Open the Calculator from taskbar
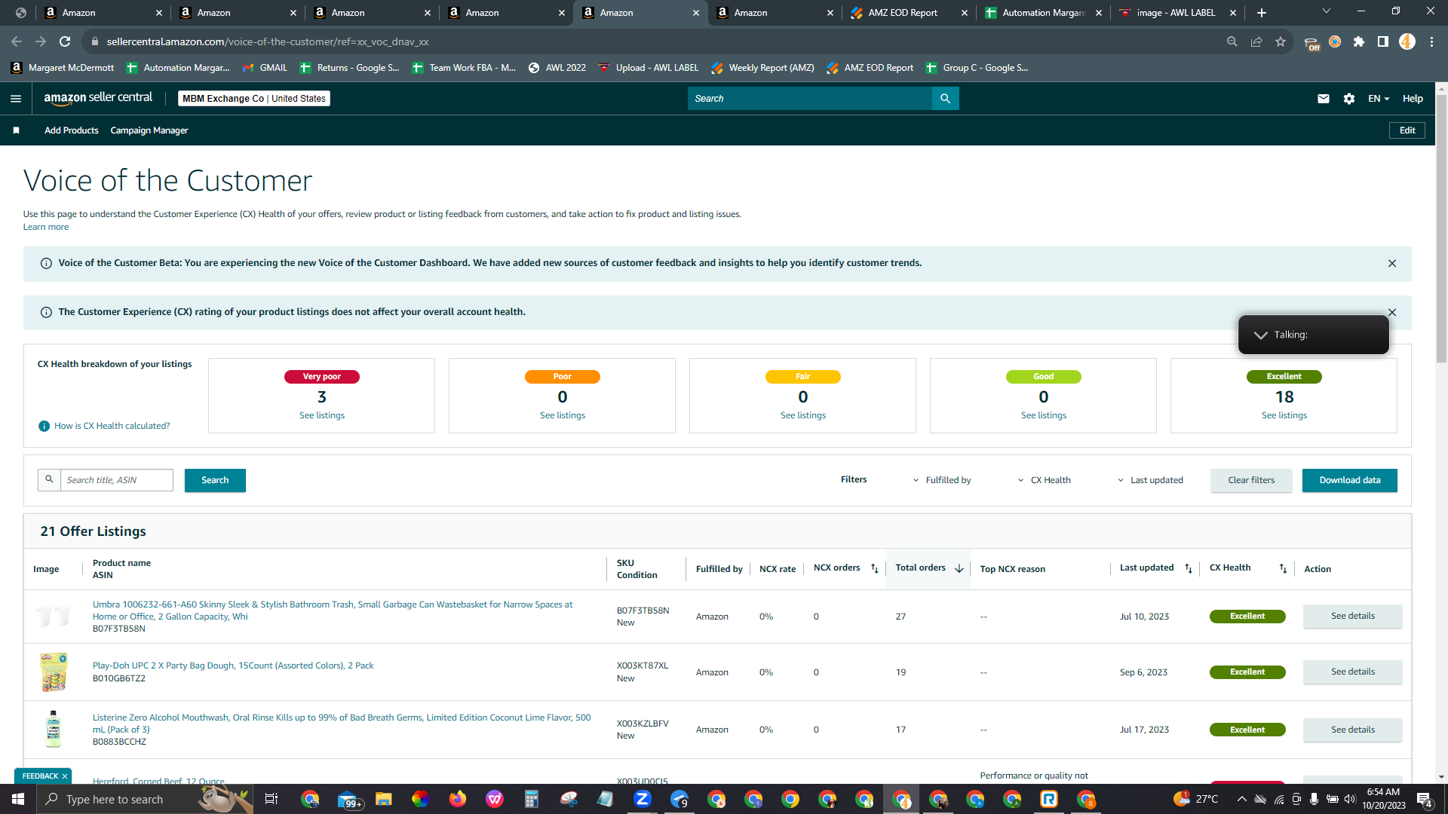The image size is (1448, 814). (532, 799)
